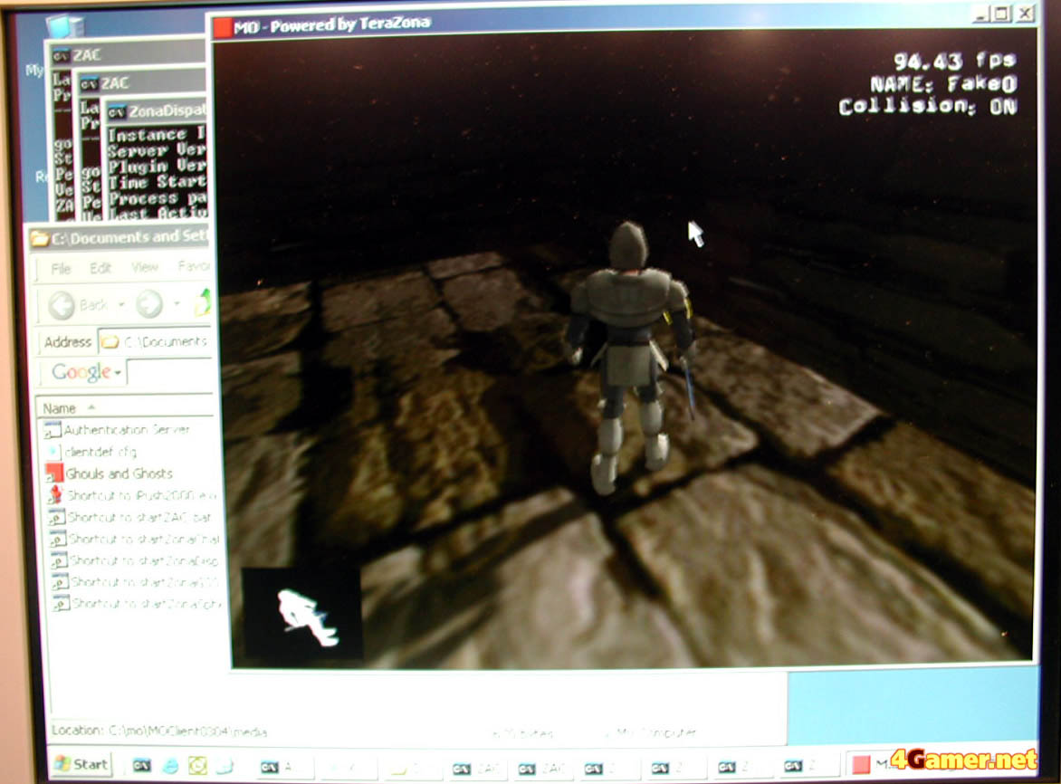Select the Authentication Server shortcut

click(126, 429)
